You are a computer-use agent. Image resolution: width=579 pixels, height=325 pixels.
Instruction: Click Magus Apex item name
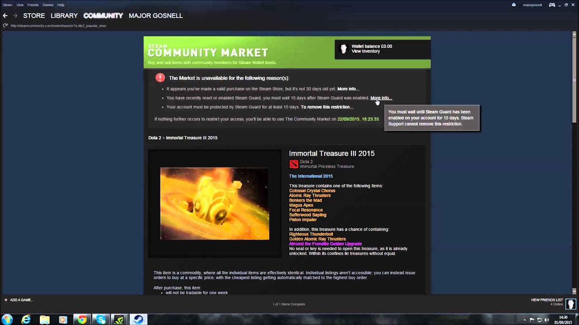pyautogui.click(x=301, y=205)
